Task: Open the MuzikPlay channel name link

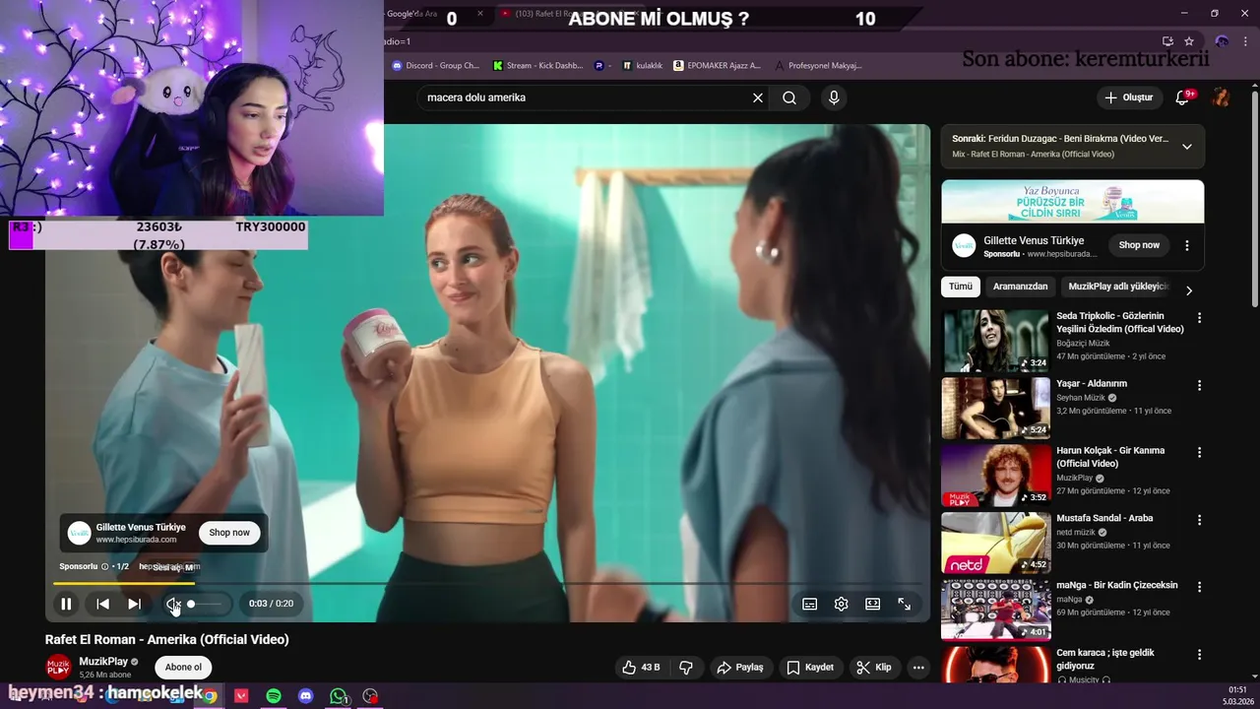Action: [x=103, y=662]
